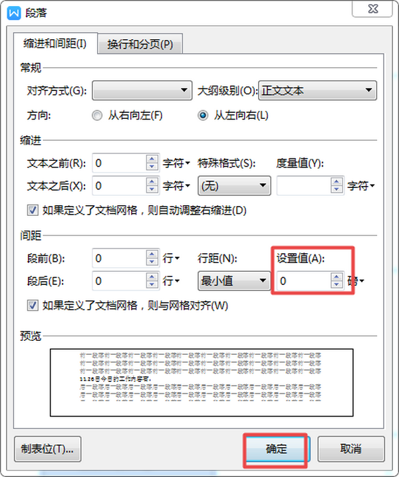This screenshot has width=399, height=477.
Task: Click the 文本之后(X) input field
Action: (120, 185)
